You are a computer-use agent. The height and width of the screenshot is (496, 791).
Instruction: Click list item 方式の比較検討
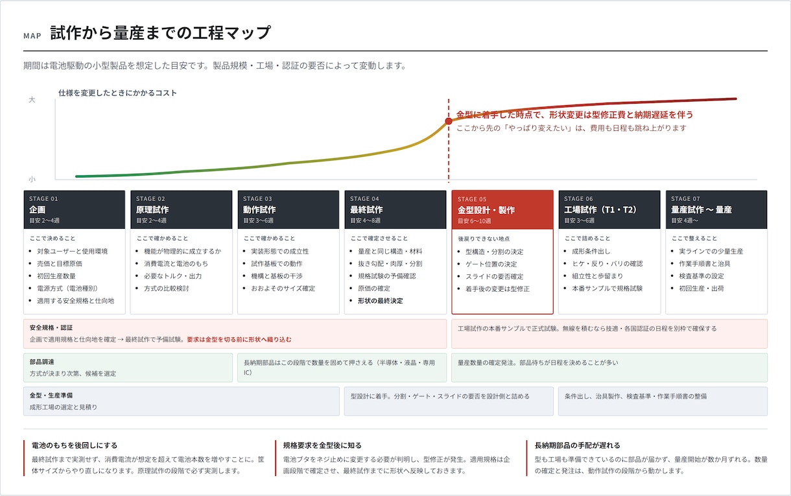click(167, 289)
